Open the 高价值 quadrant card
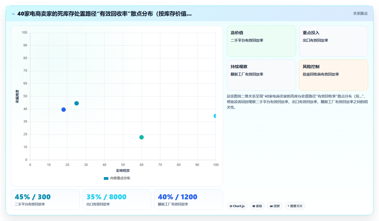Viewport: 379px width, 221px height. (261, 41)
